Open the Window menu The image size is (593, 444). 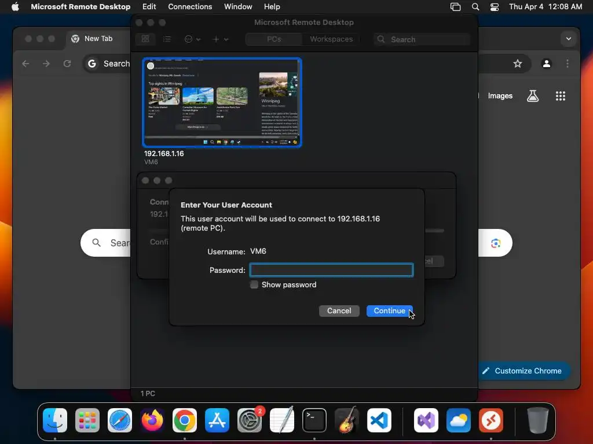(238, 7)
